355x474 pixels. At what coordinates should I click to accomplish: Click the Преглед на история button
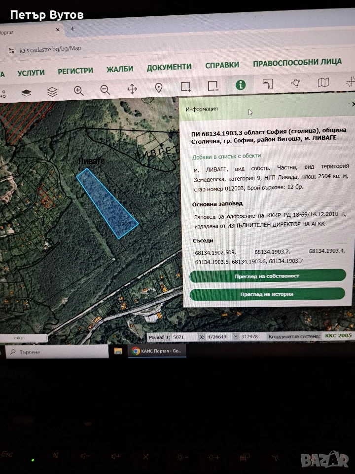[x=267, y=294]
